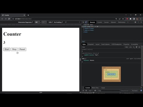The width and height of the screenshot is (143, 107).
Task: Click the browser forward arrow
Action: coord(6,19)
